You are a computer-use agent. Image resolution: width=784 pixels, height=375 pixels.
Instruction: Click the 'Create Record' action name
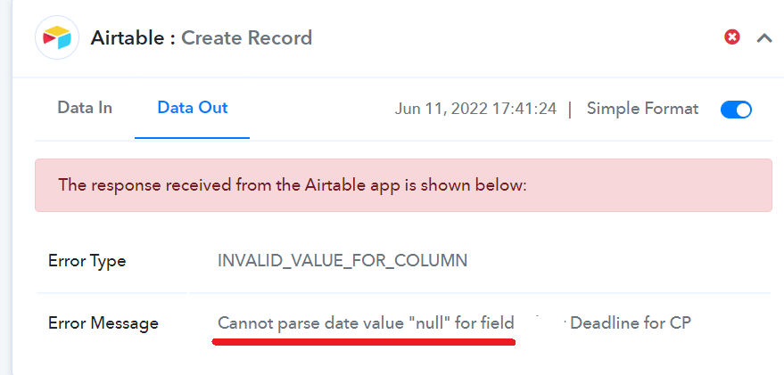tap(246, 38)
